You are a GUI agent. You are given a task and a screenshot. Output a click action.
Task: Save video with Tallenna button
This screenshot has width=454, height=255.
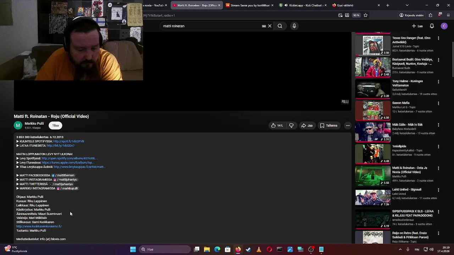[328, 125]
